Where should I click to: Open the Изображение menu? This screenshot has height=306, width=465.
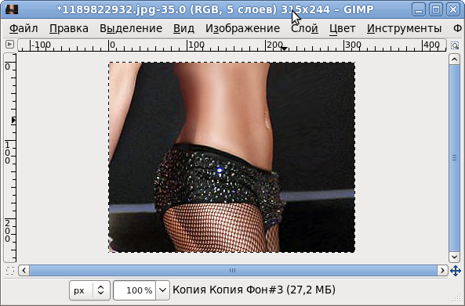(x=242, y=29)
